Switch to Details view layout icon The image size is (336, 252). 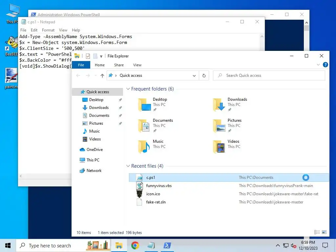click(x=317, y=232)
